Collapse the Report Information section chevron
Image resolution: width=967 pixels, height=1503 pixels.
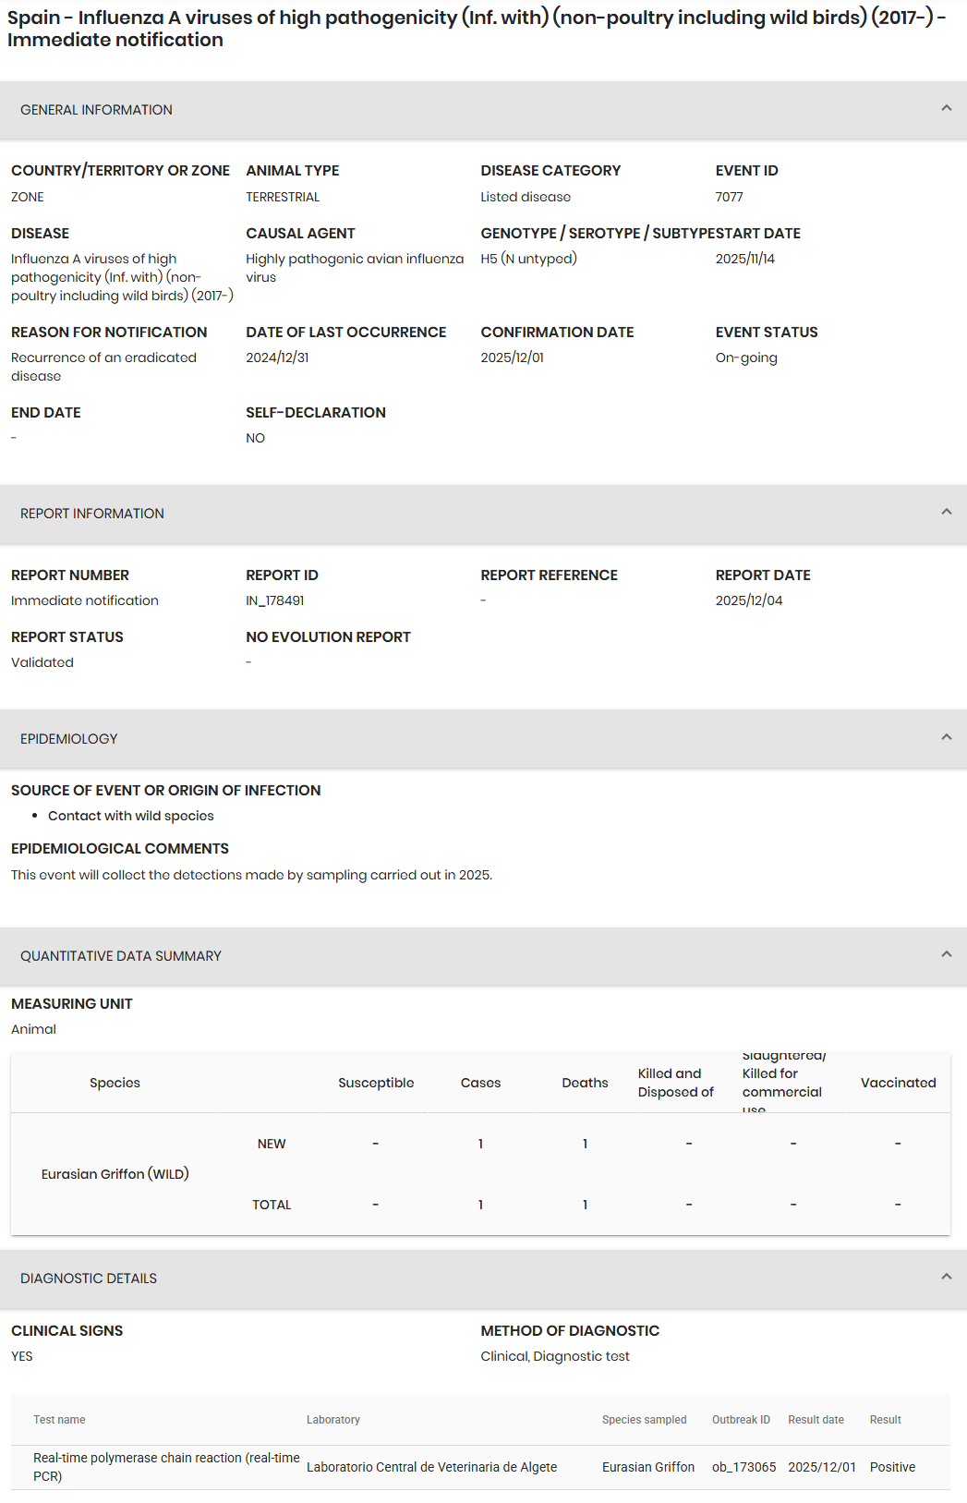[946, 513]
